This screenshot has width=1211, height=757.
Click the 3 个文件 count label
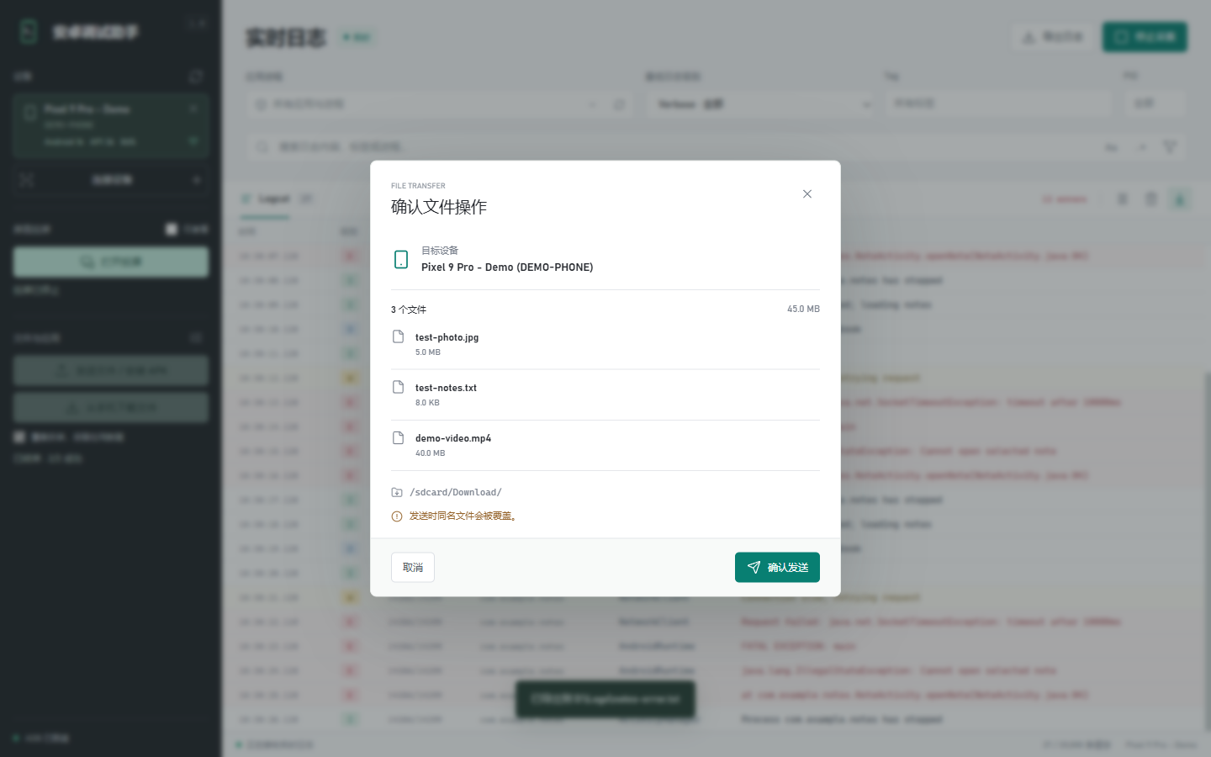[409, 310]
